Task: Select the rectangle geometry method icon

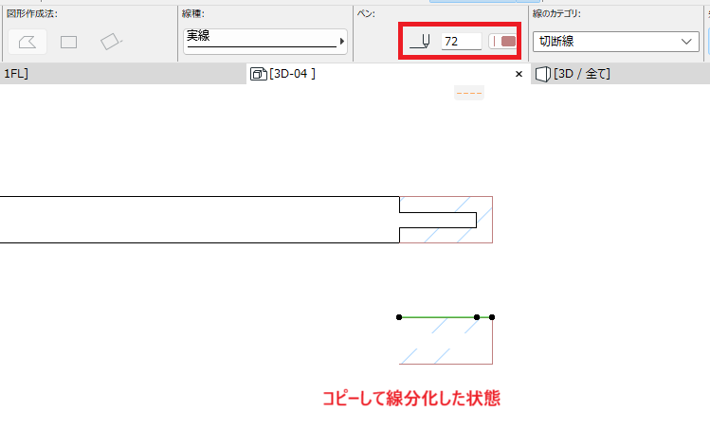Action: click(68, 42)
